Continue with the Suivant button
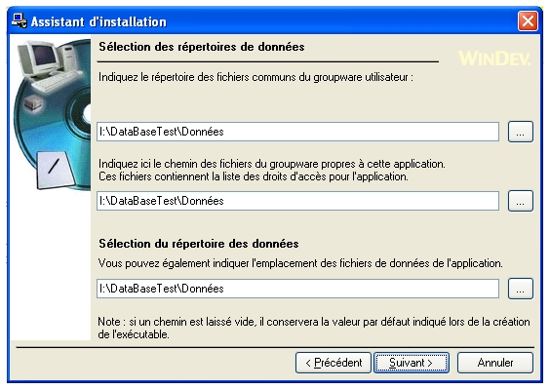This screenshot has width=550, height=389. (x=412, y=363)
